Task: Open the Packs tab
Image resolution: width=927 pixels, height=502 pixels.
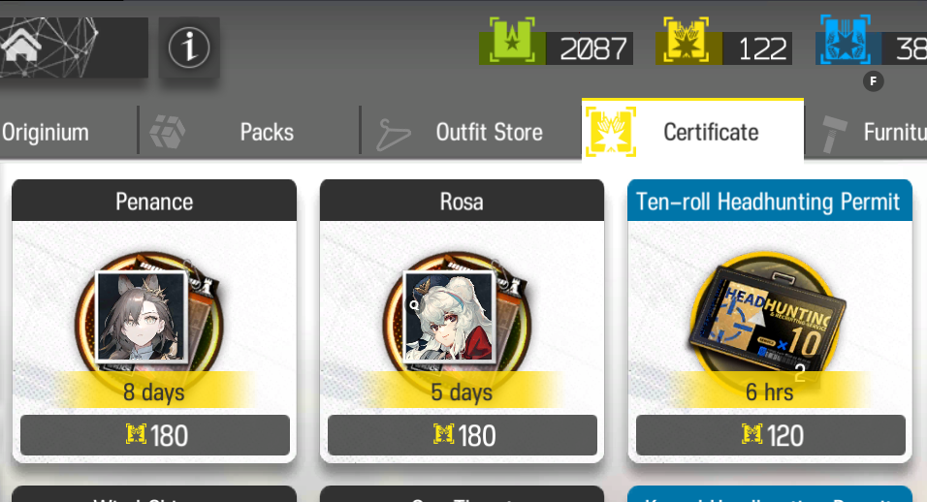Action: point(267,133)
